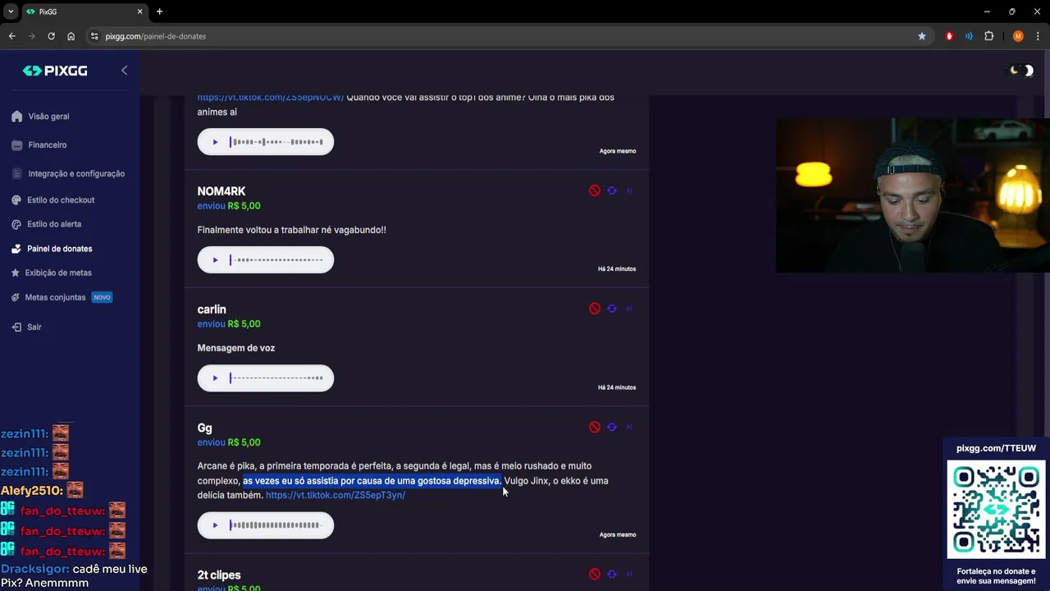Replay carlin's donation alert
This screenshot has width=1050, height=591.
click(612, 309)
